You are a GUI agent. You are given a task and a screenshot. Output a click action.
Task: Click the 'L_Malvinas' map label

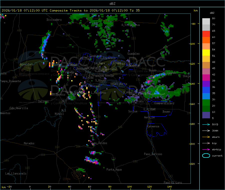pos(98,93)
